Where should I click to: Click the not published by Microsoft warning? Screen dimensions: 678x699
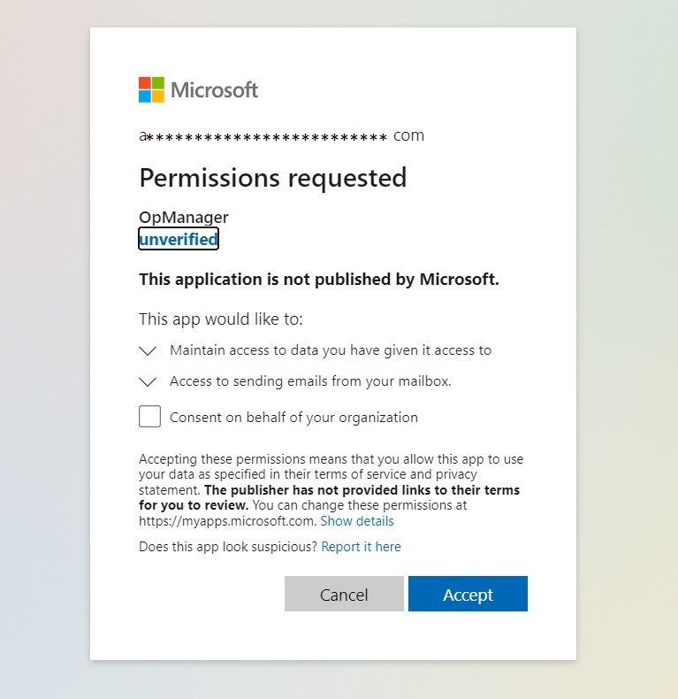pyautogui.click(x=319, y=280)
